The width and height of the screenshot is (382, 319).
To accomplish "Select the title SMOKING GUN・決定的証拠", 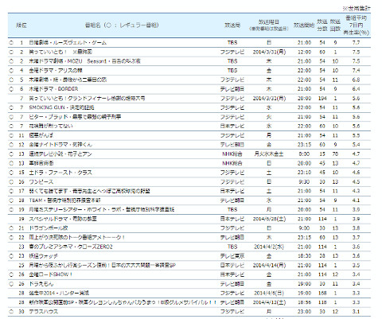I will 61,107.
